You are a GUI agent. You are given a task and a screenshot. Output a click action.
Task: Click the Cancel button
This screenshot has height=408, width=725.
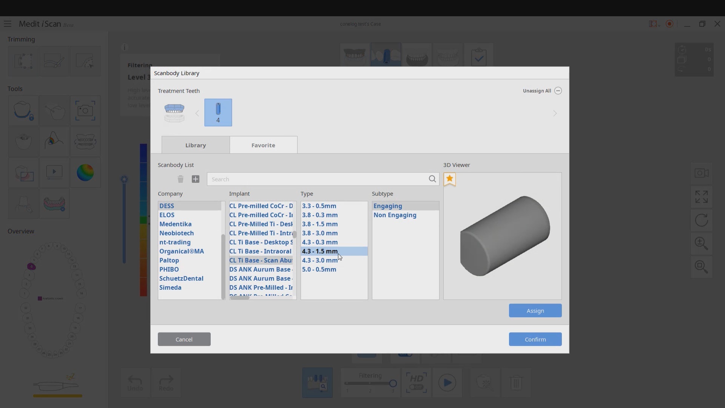click(184, 339)
